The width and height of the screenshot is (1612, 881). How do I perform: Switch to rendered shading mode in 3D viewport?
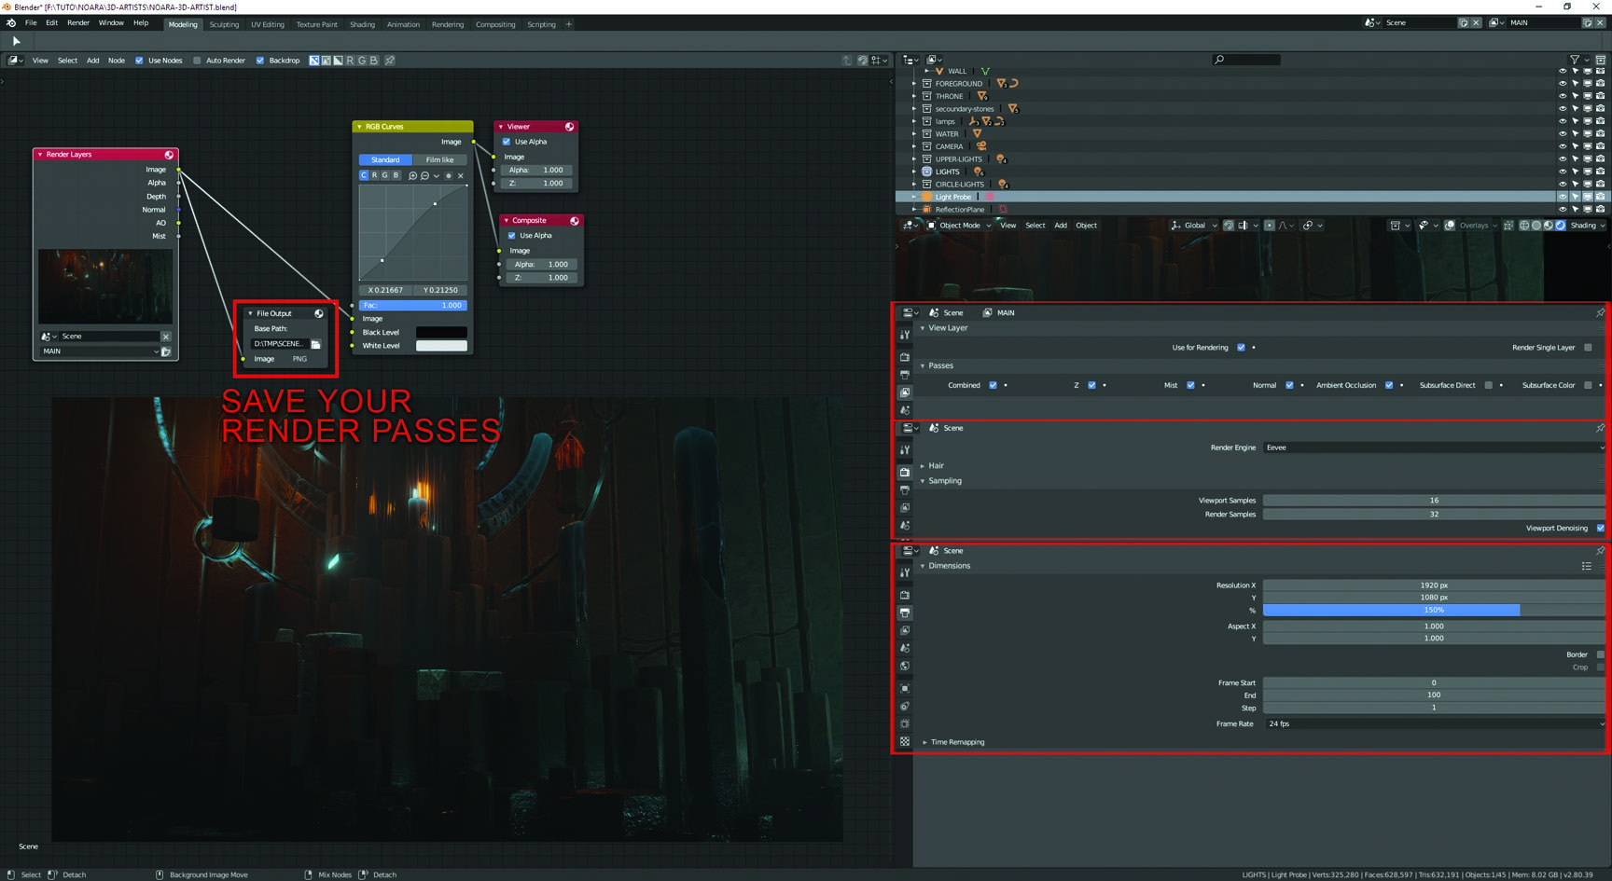1560,226
